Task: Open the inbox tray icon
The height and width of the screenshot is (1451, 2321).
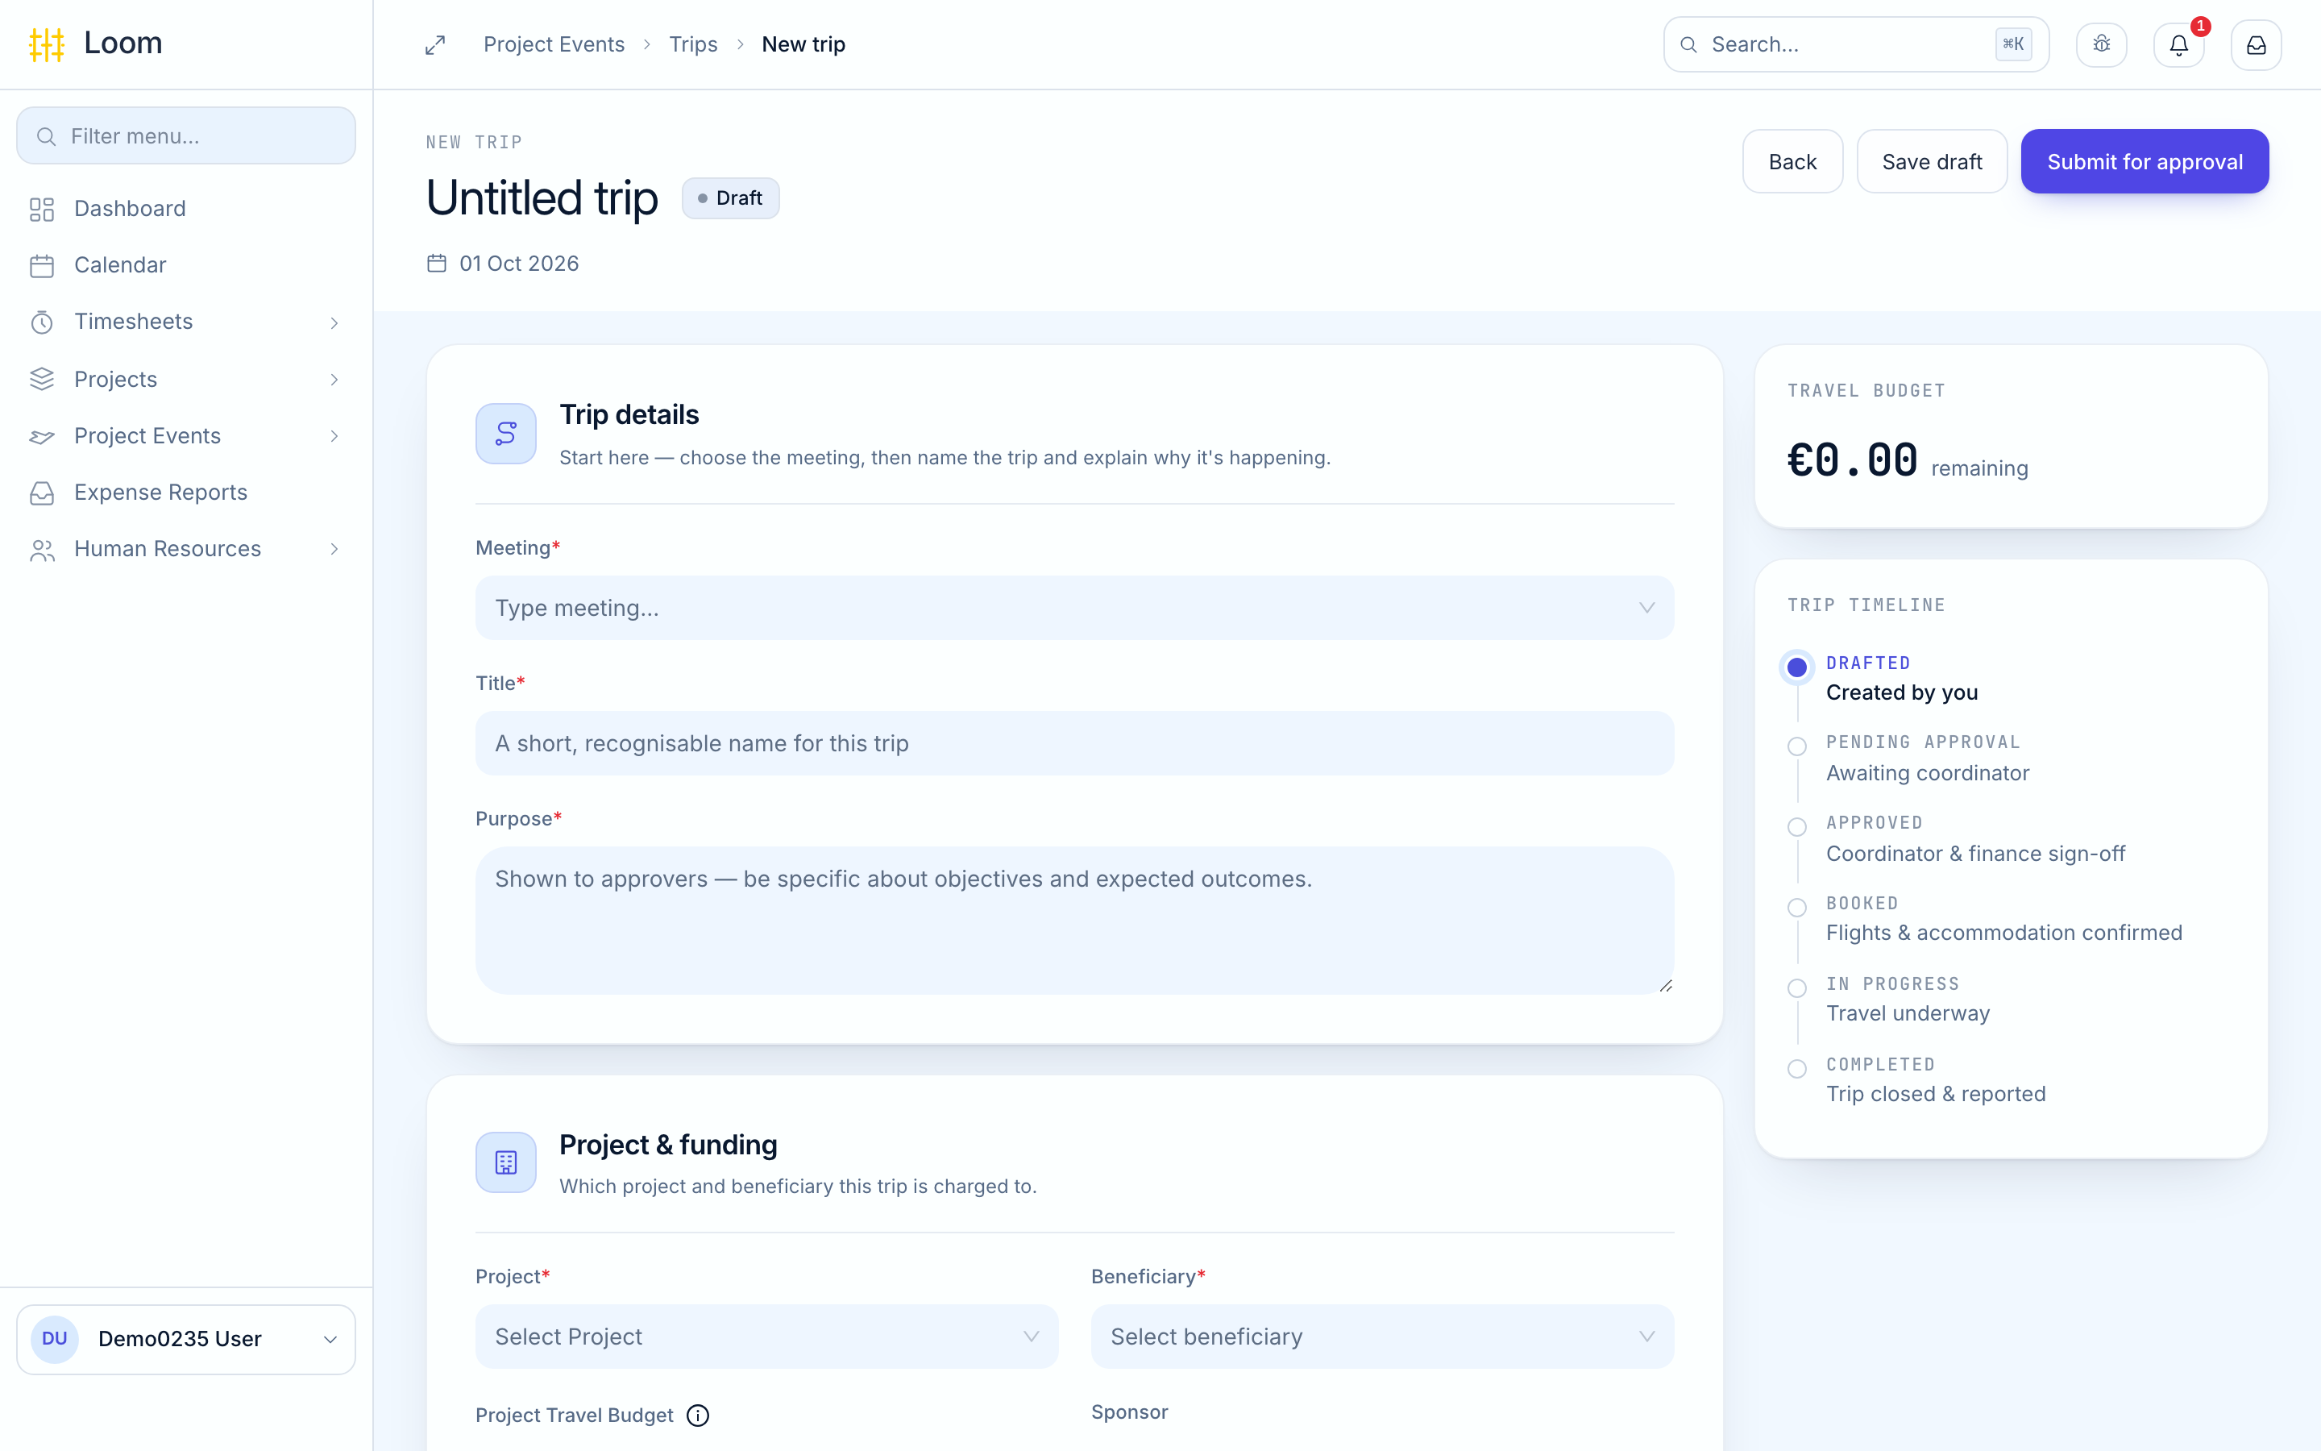Action: click(2256, 44)
